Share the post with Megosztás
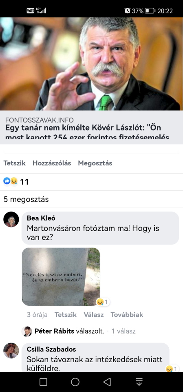This screenshot has height=392, width=183. pyautogui.click(x=95, y=163)
